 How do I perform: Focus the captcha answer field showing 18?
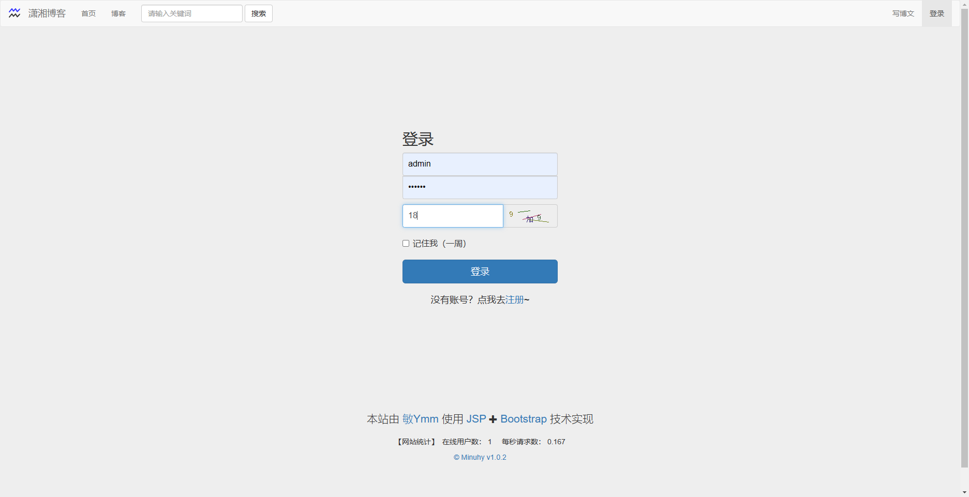point(453,216)
